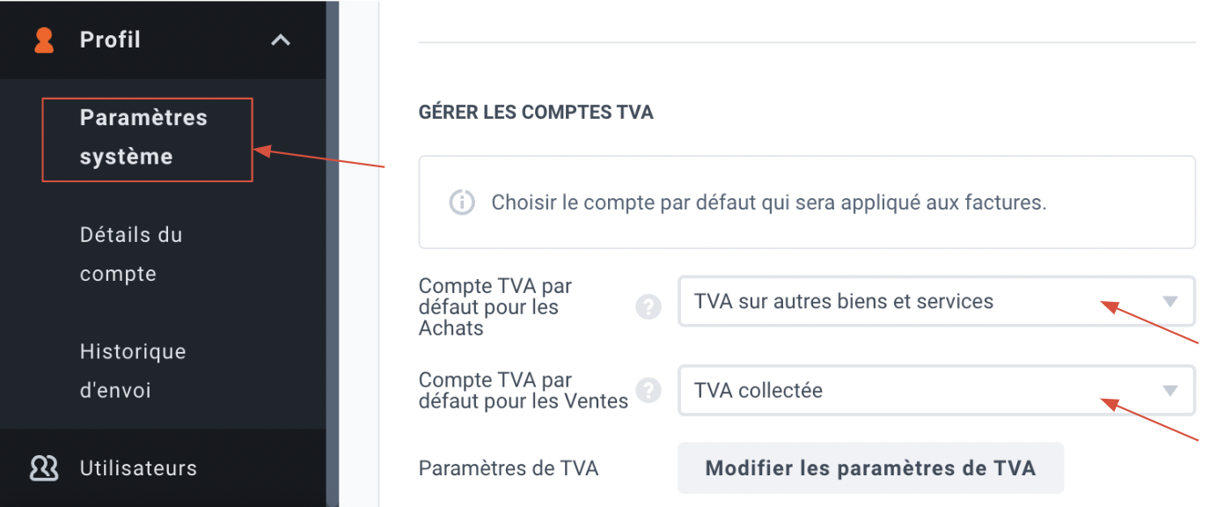The height and width of the screenshot is (507, 1209).
Task: Click arrow of TVA sur autres biens dropdown
Action: point(1169,301)
